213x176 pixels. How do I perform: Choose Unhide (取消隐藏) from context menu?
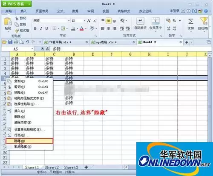pyautogui.click(x=29, y=147)
